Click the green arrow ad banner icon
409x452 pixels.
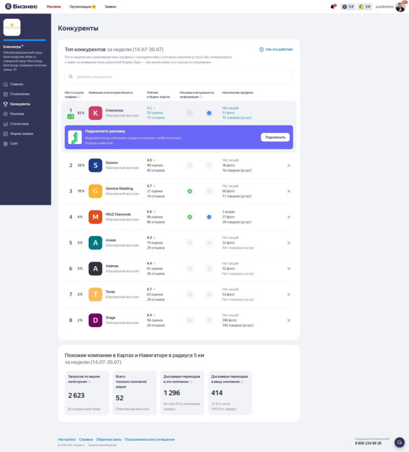(75, 137)
